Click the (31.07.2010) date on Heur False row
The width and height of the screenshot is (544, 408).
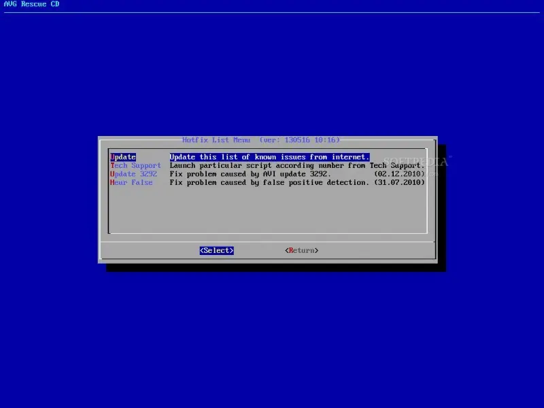(399, 182)
